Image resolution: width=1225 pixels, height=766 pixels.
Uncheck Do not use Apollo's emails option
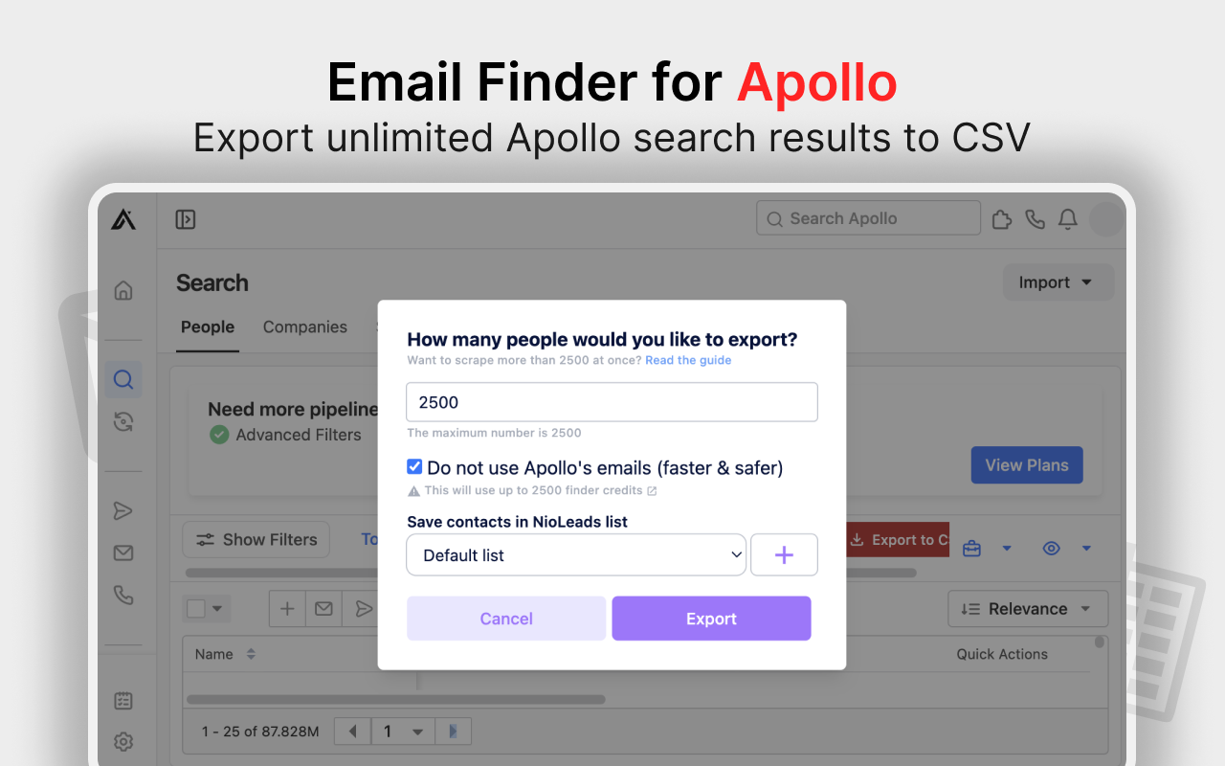414,466
